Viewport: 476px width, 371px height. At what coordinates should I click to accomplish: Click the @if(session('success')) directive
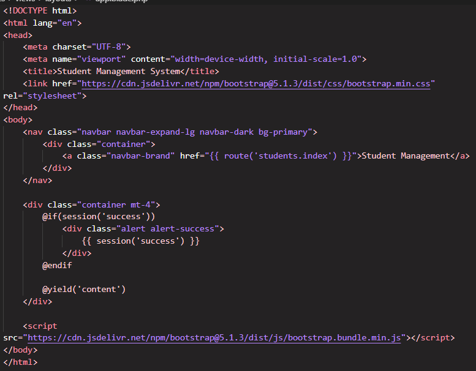pyautogui.click(x=99, y=217)
